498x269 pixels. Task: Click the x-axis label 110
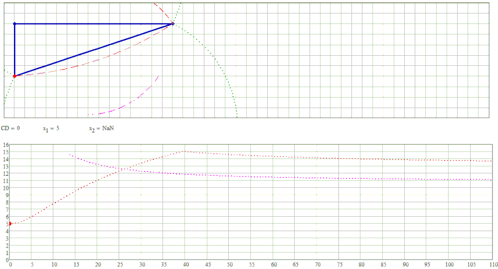point(494,264)
